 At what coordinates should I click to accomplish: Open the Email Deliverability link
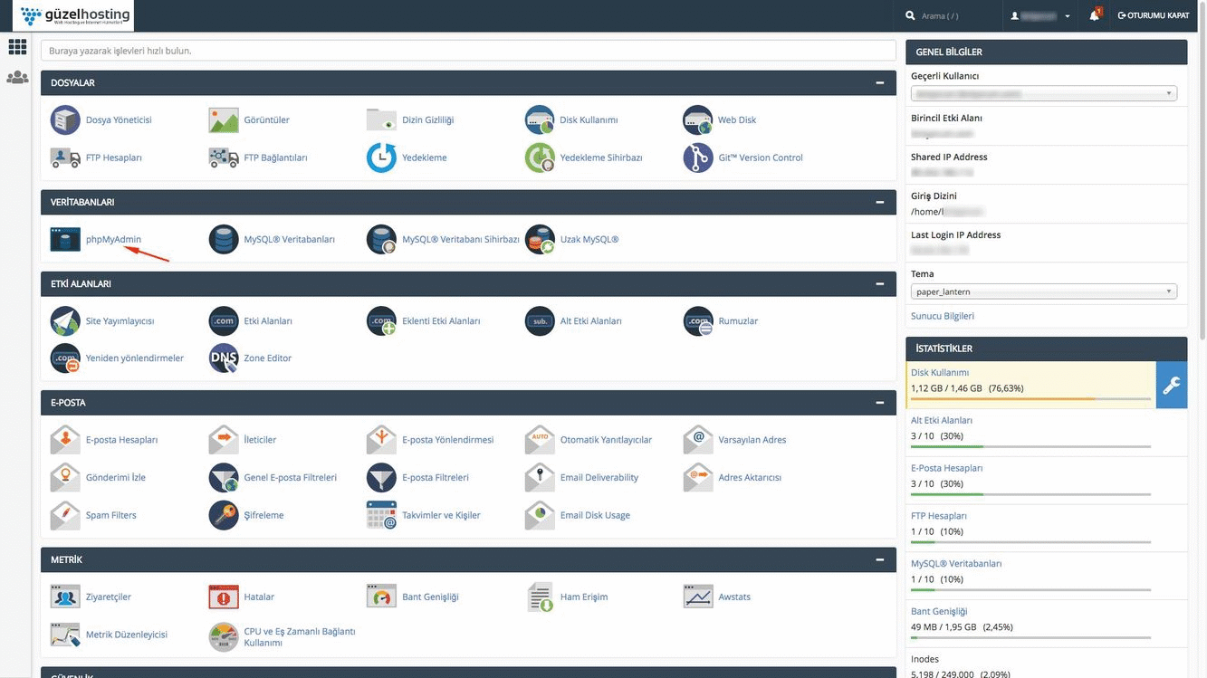pyautogui.click(x=599, y=477)
